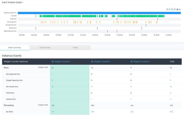Click the icon beside Widget Counter 2 header
Viewport: 184px width, 119px height.
coord(92,62)
